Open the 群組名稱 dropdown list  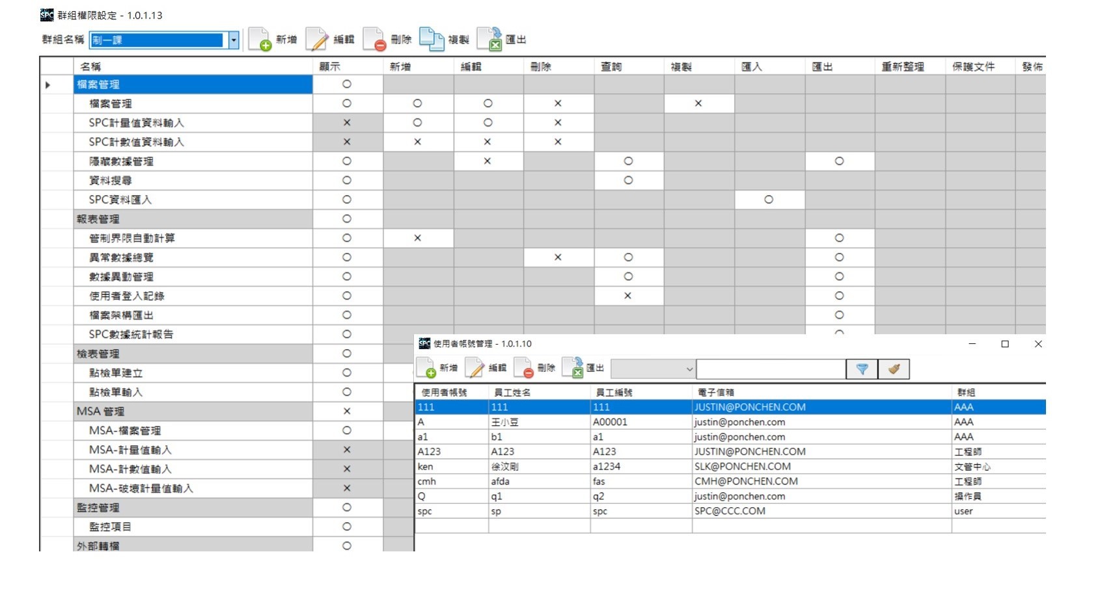click(x=234, y=40)
